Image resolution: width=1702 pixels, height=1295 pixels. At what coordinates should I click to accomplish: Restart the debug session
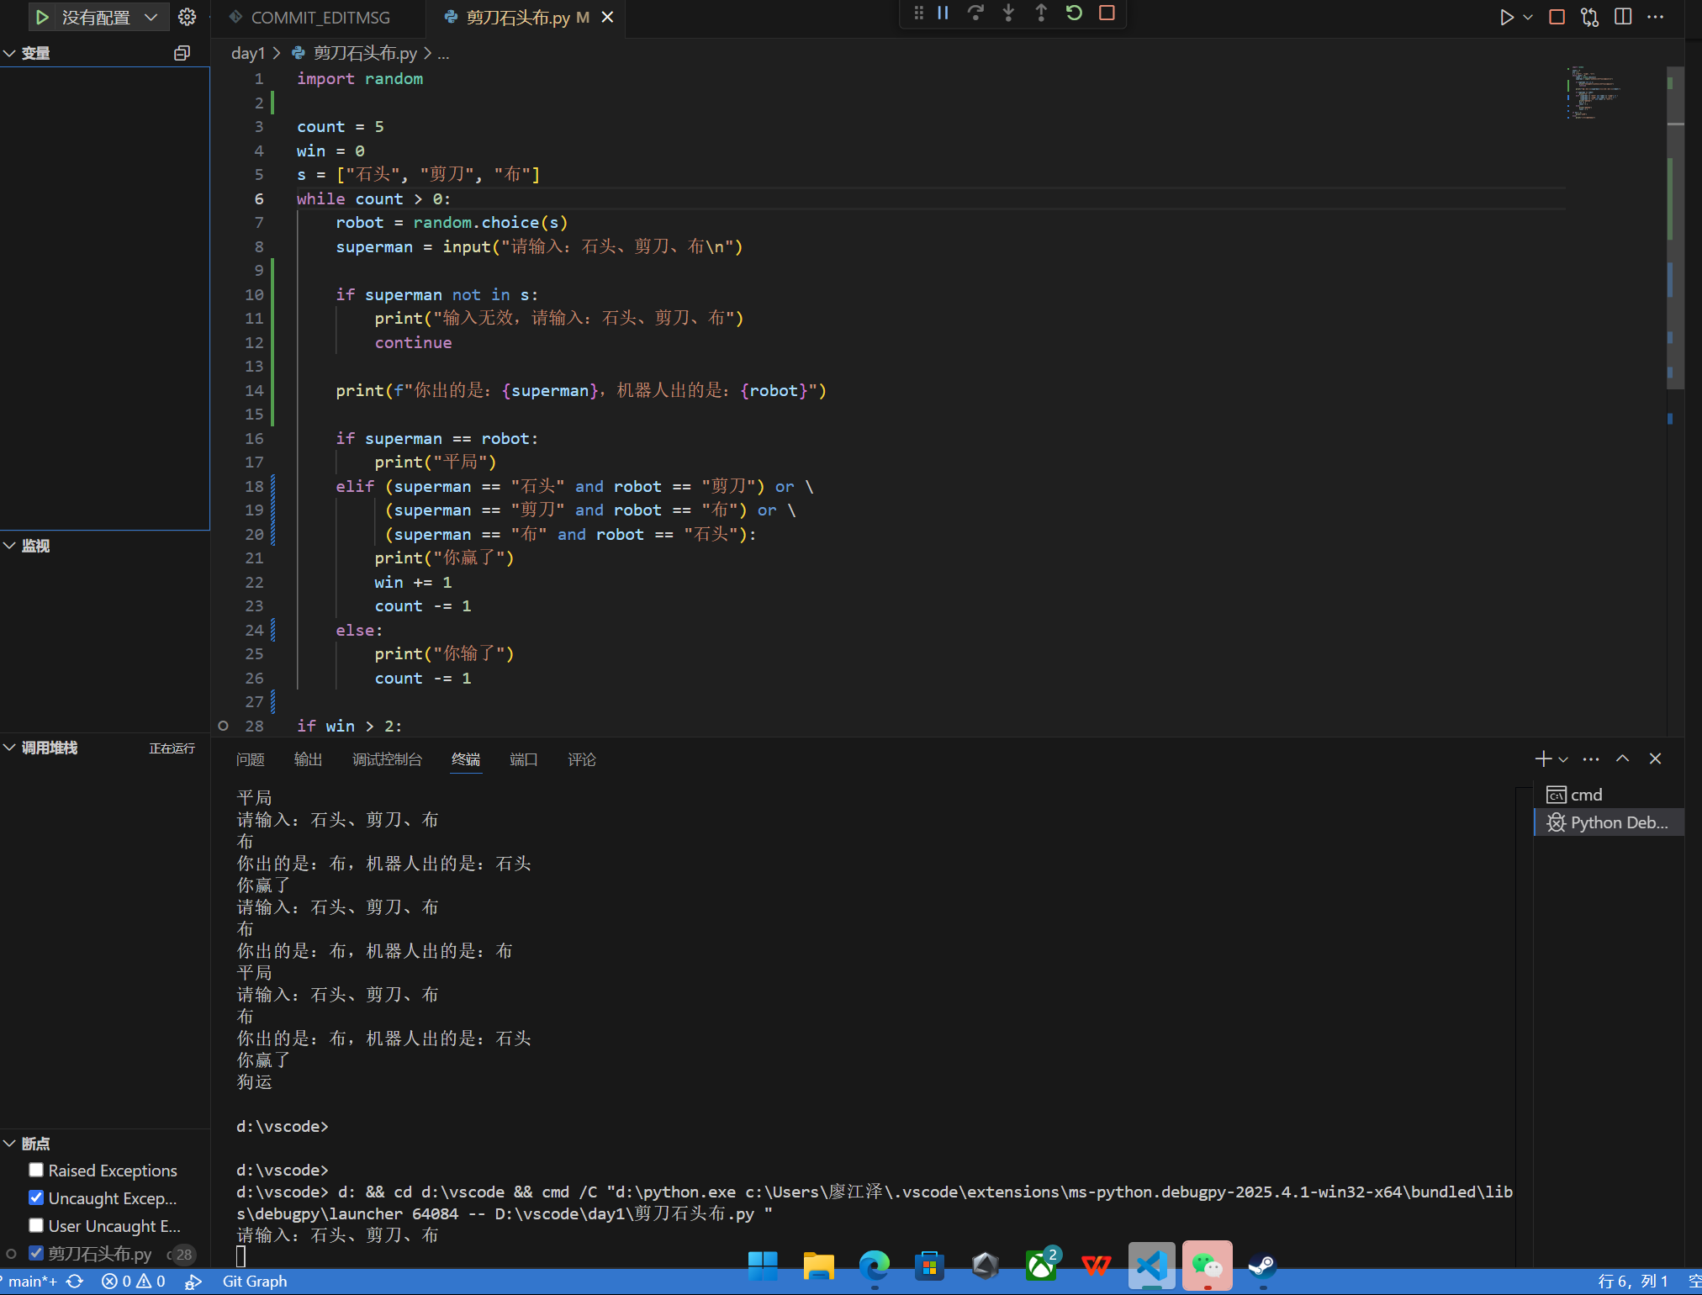pyautogui.click(x=1074, y=13)
